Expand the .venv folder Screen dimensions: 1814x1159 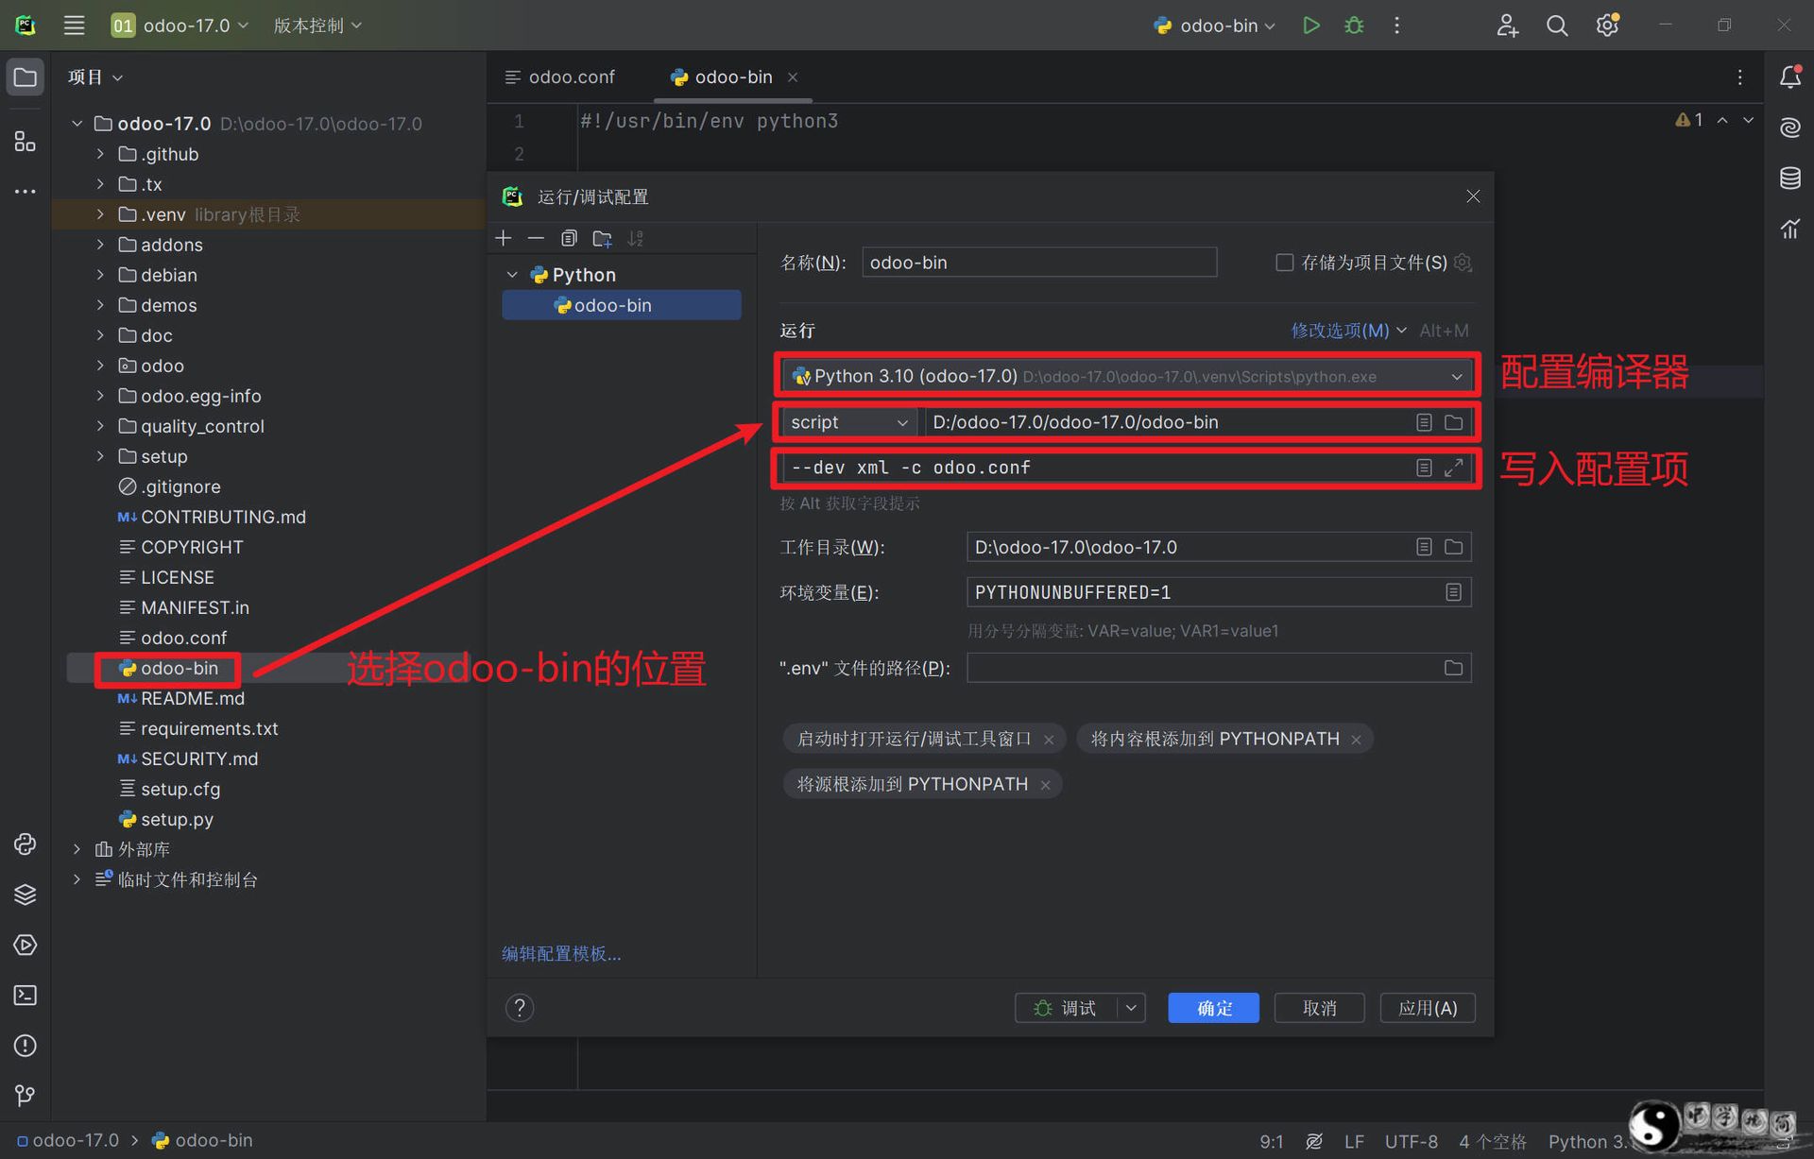100,214
